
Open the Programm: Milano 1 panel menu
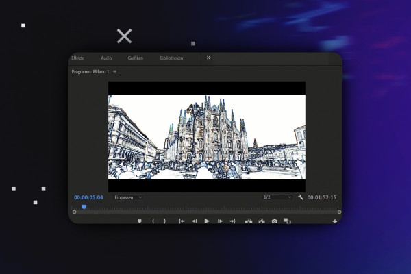pyautogui.click(x=114, y=72)
